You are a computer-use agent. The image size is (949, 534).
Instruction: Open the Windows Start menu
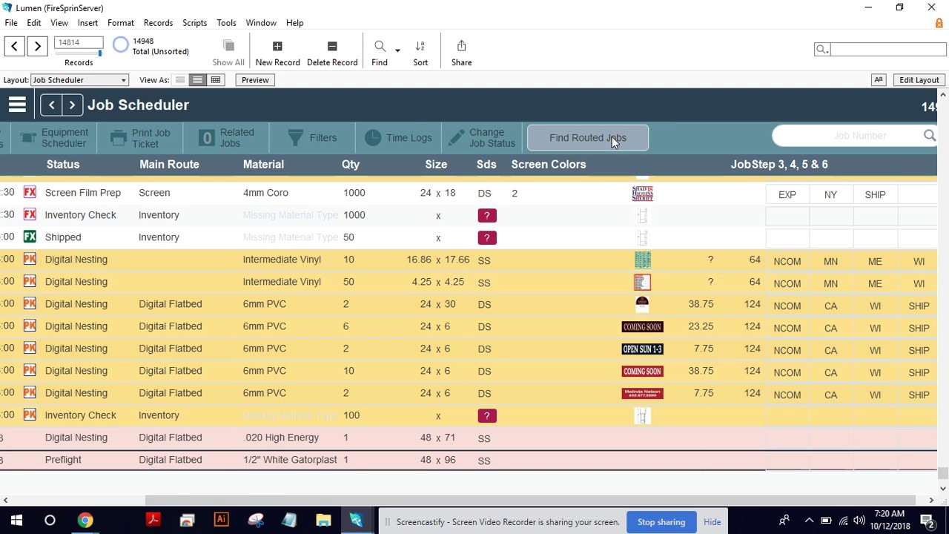(16, 521)
